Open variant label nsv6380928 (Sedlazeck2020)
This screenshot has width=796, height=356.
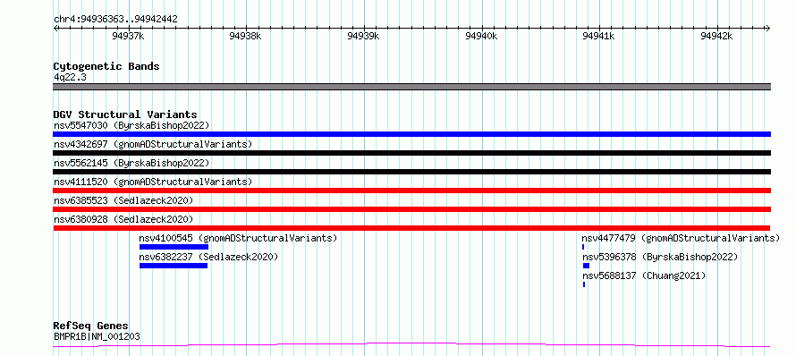pos(123,219)
